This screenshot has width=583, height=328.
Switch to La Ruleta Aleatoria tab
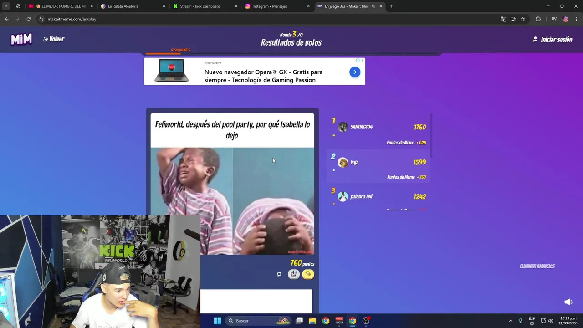133,6
